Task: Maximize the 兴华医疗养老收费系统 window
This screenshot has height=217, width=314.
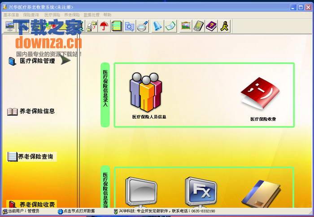Action: tap(301, 8)
